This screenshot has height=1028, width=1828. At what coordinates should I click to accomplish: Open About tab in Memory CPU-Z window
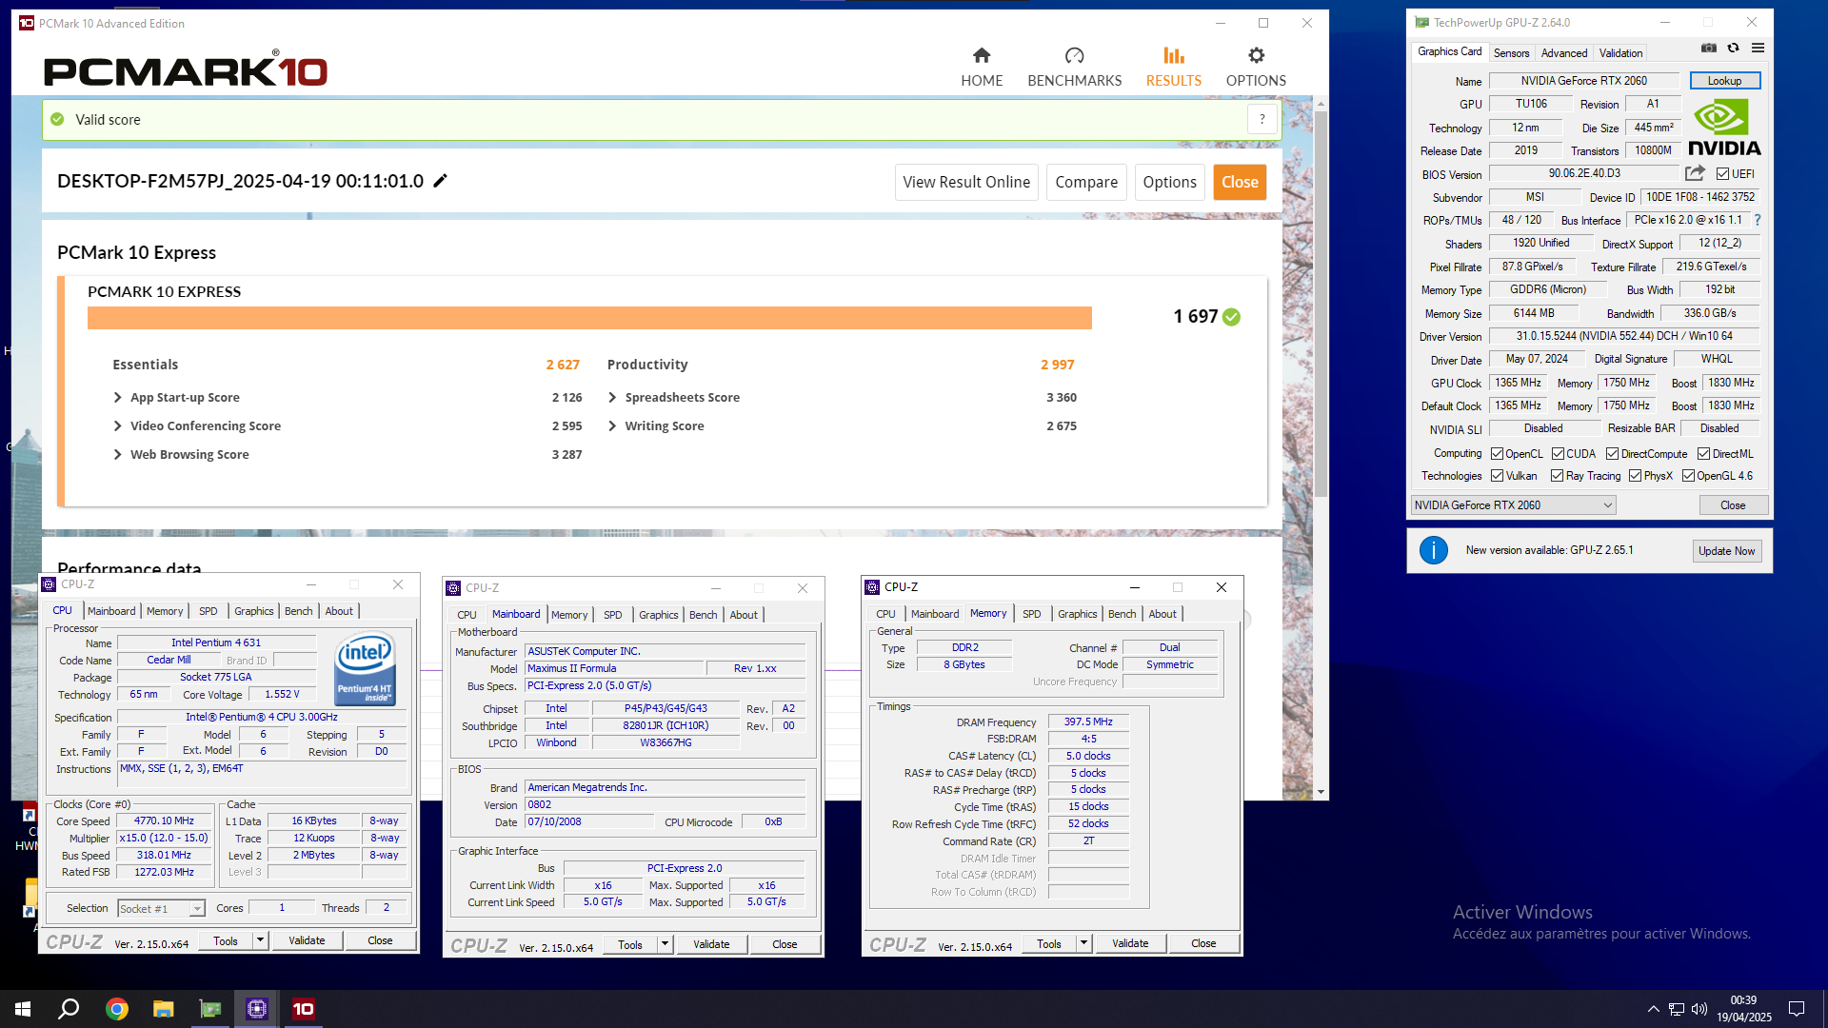click(1162, 614)
